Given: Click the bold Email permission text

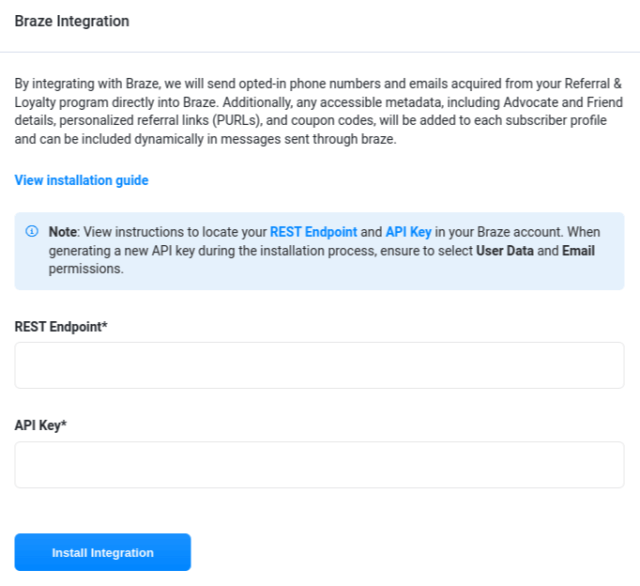Looking at the screenshot, I should click(578, 251).
